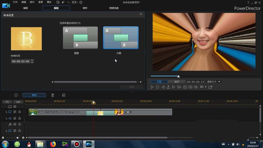This screenshot has width=263, height=148.
Task: Open the 制作 module tab
Action: [x=85, y=8]
